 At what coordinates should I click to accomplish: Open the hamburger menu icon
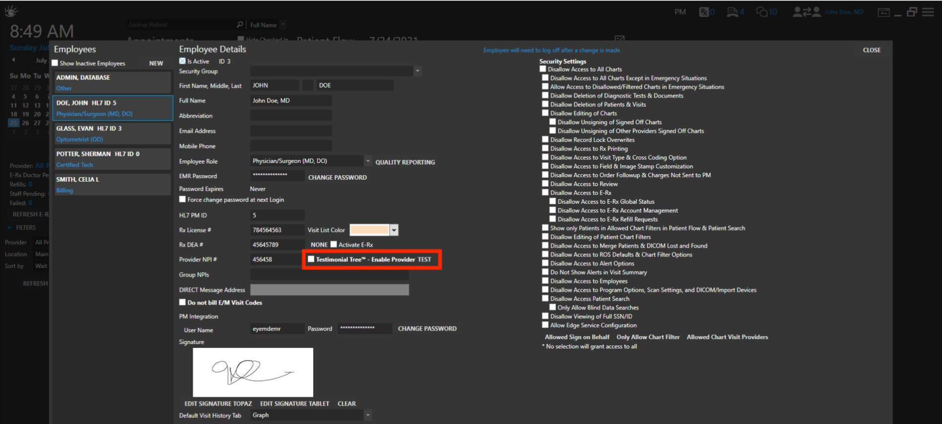click(x=928, y=12)
